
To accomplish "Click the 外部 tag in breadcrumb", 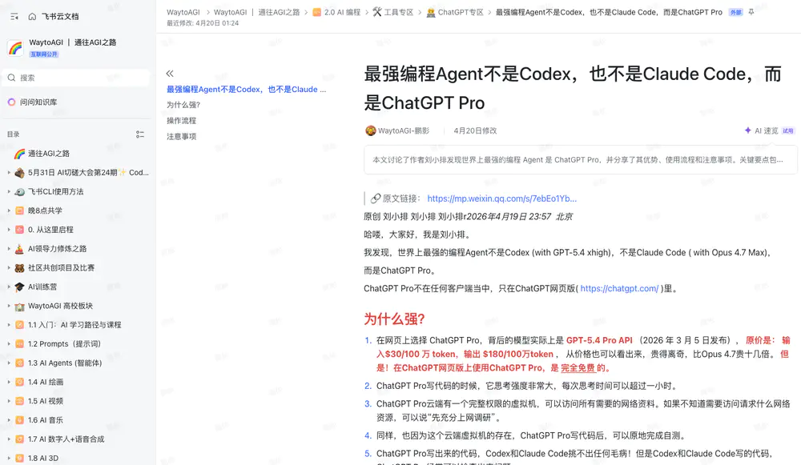I will 735,12.
